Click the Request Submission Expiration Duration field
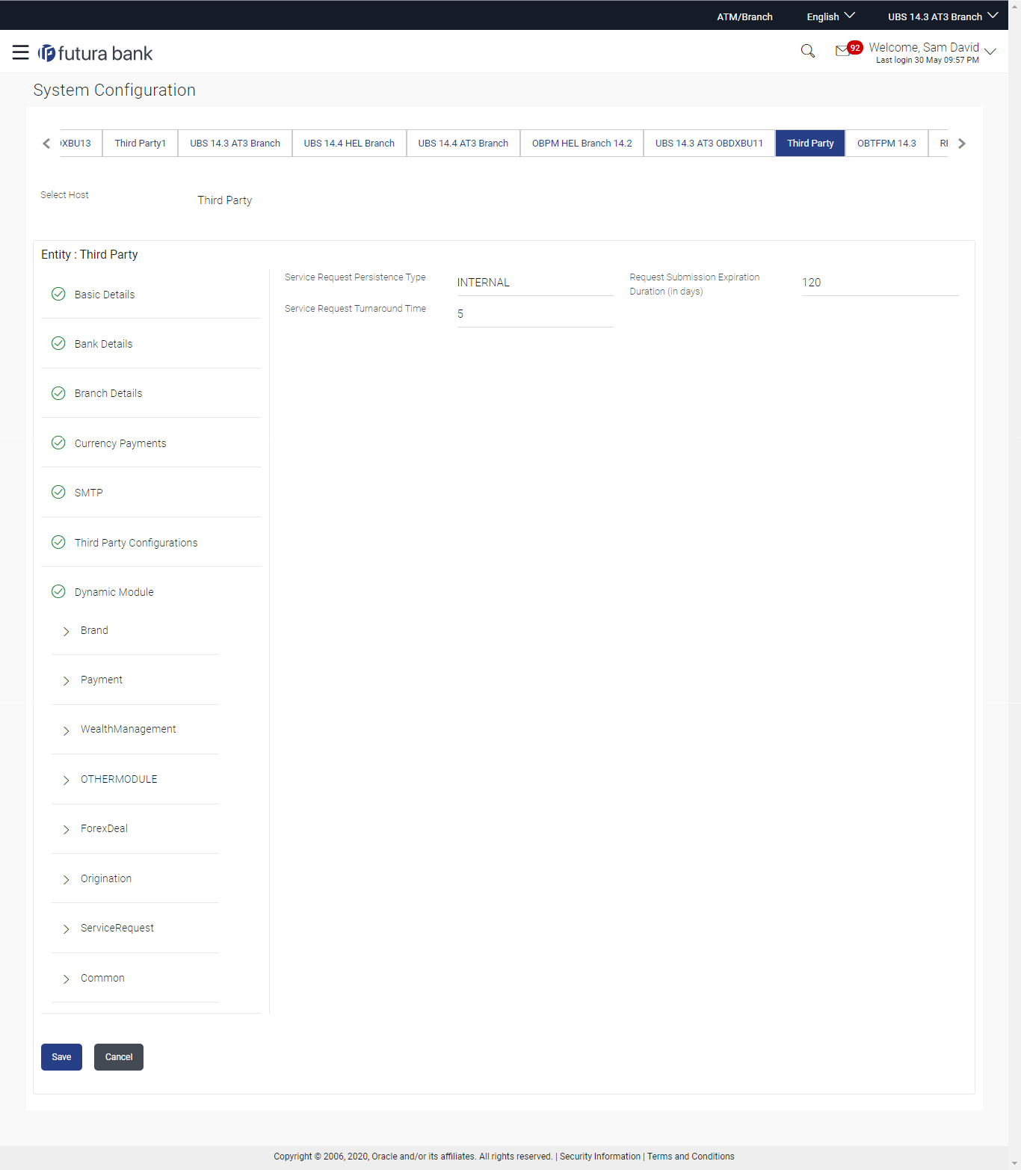This screenshot has height=1170, width=1021. click(x=880, y=283)
